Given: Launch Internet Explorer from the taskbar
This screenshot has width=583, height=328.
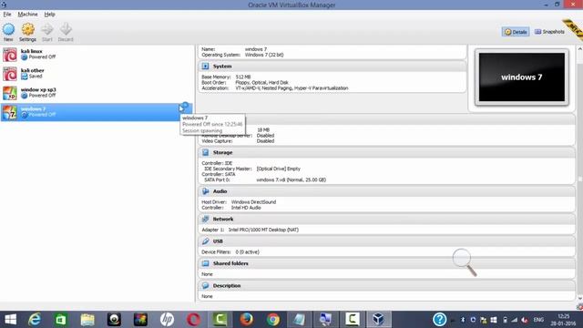Looking at the screenshot, I should (35, 320).
